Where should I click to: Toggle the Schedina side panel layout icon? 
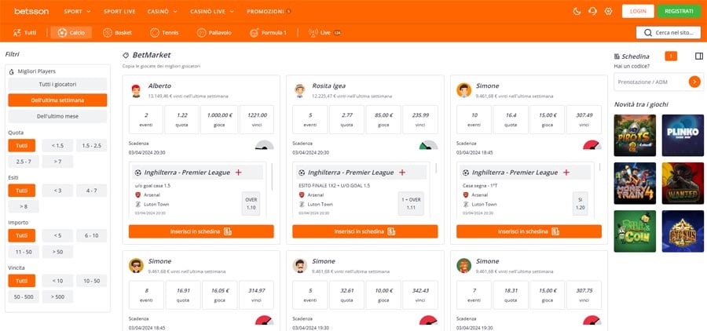point(699,56)
